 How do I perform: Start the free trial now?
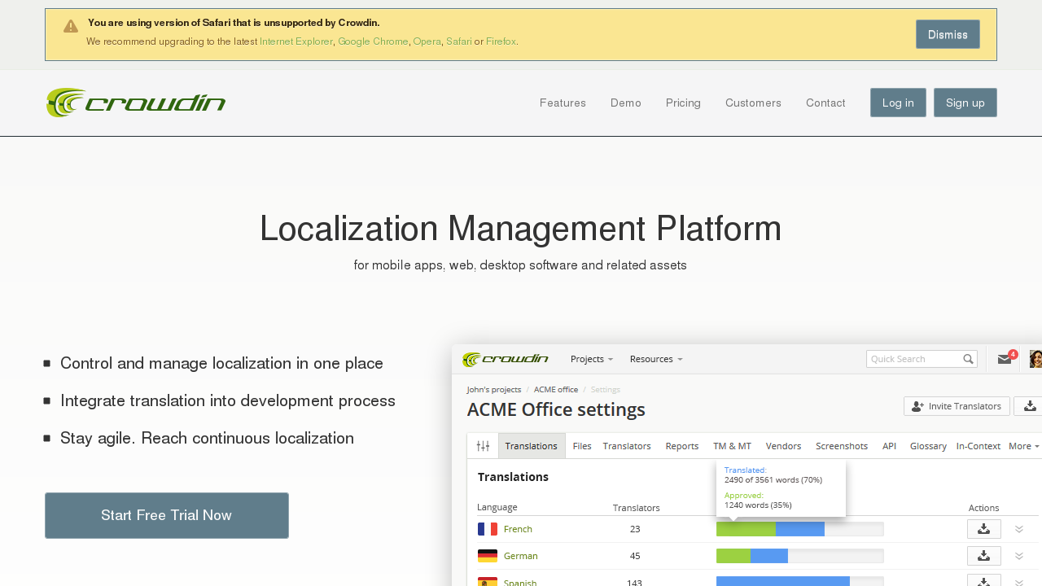(x=167, y=515)
